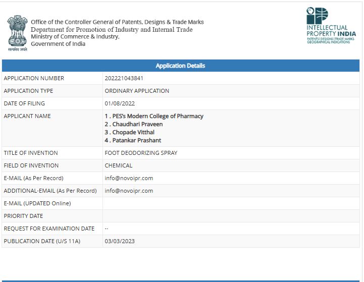Click the ADDITIONAL-EMAIL (As Per Record) label

click(x=50, y=191)
